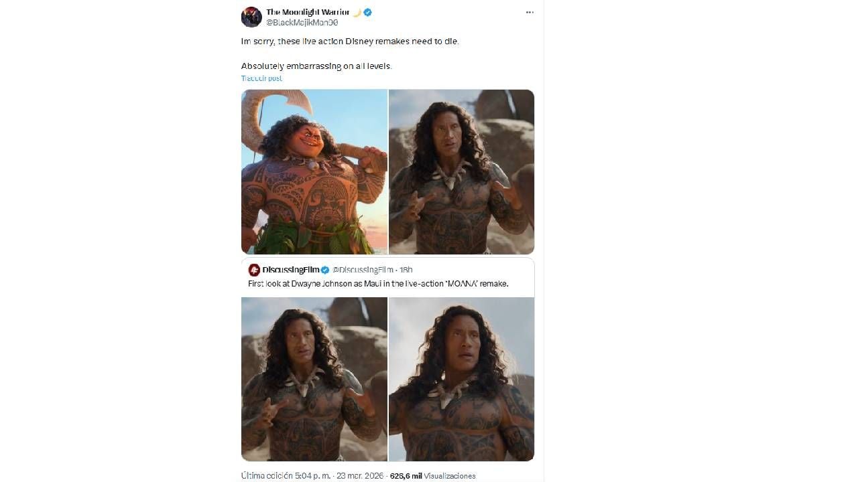Open the @BlackMajikMan90 handle link
Viewport: 858px width, 482px height.
(x=302, y=23)
